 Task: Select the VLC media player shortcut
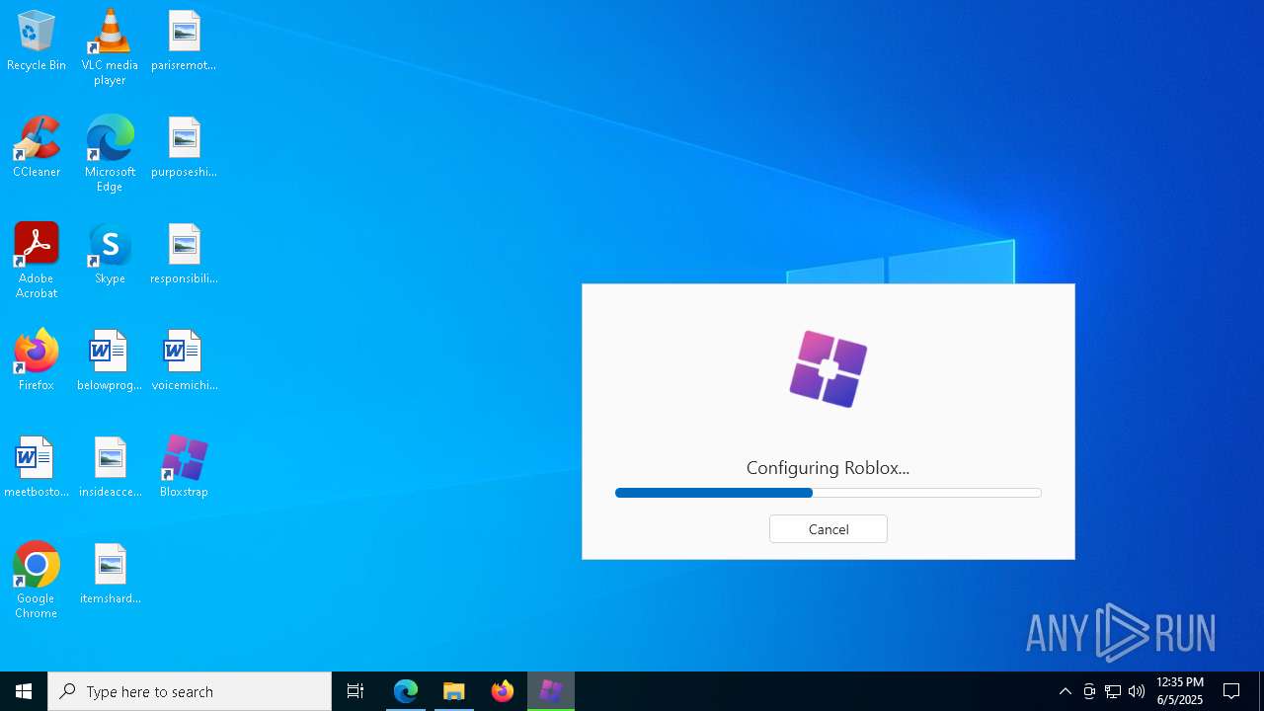[110, 47]
